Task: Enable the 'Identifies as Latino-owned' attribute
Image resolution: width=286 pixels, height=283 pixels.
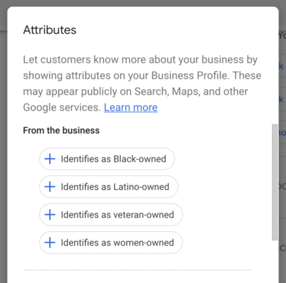Action: 108,186
